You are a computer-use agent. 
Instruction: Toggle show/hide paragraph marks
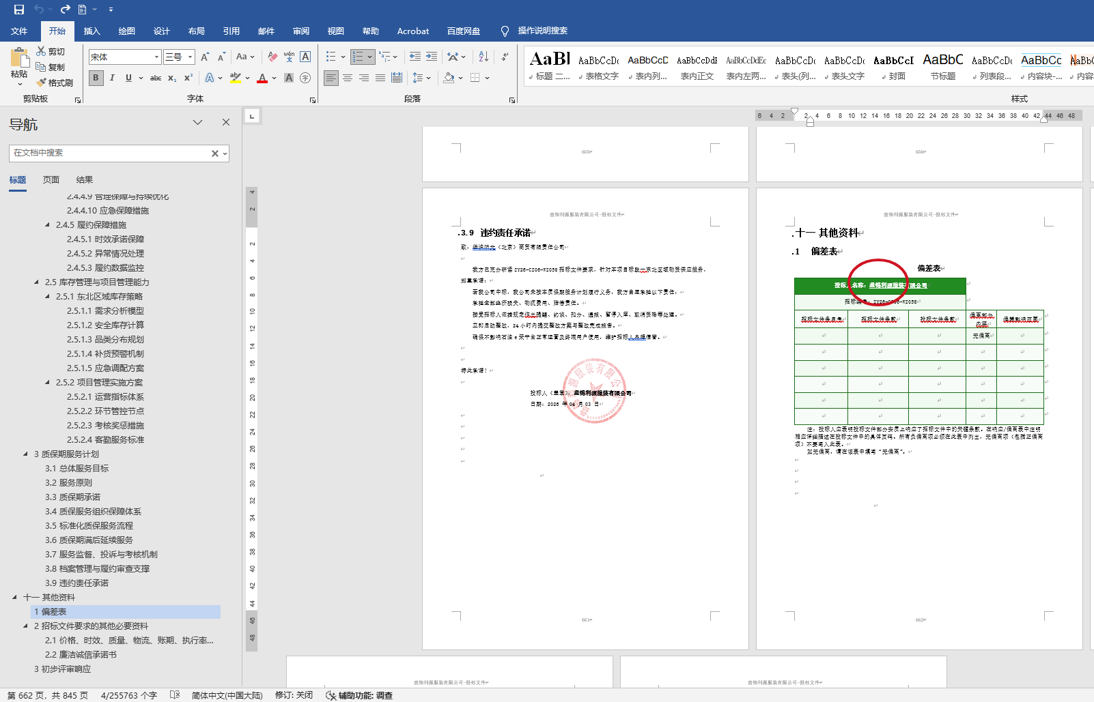coord(505,57)
